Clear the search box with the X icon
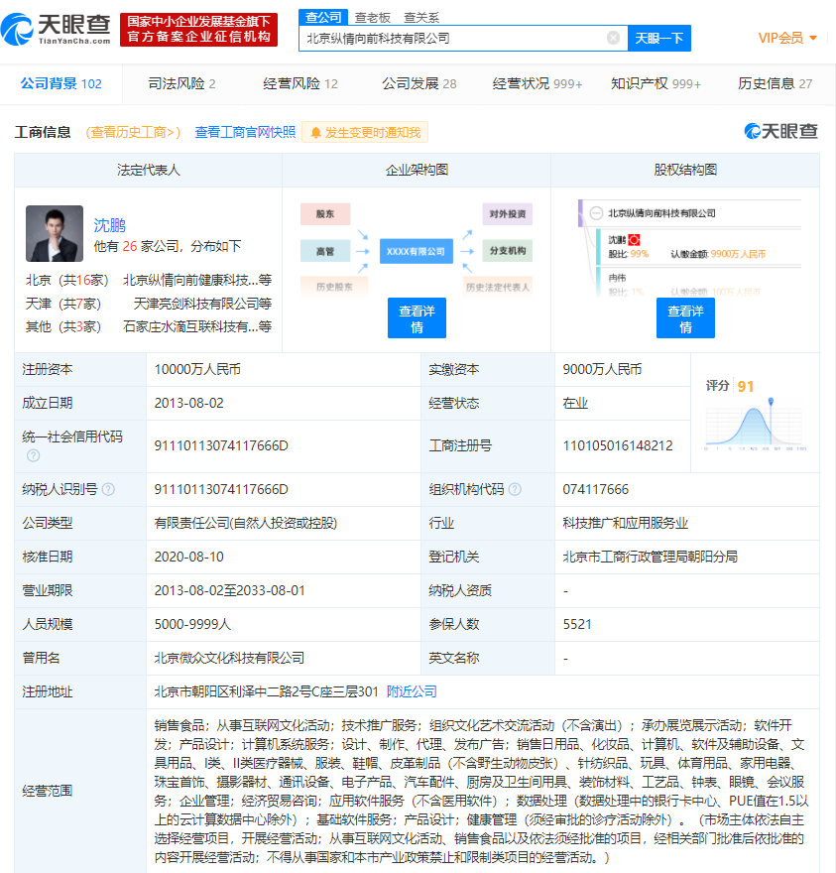 [x=613, y=38]
